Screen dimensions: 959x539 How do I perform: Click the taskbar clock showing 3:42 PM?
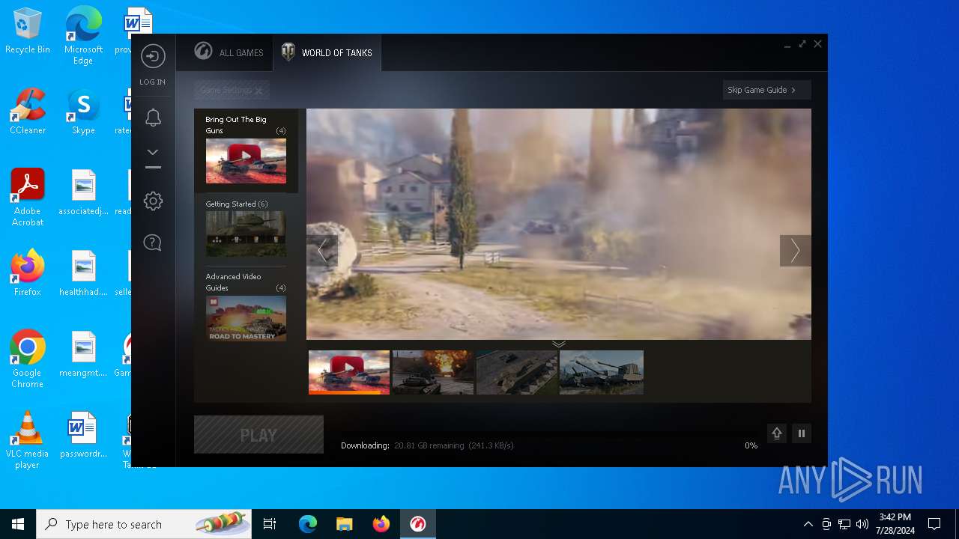[895, 524]
